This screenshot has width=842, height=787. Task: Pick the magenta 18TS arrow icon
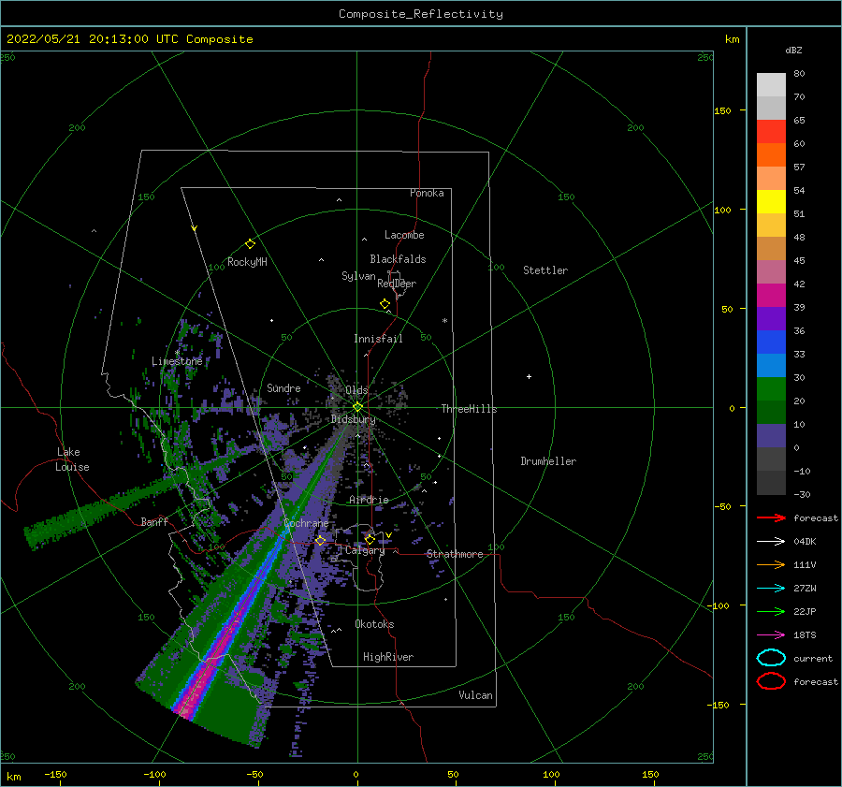(x=771, y=635)
